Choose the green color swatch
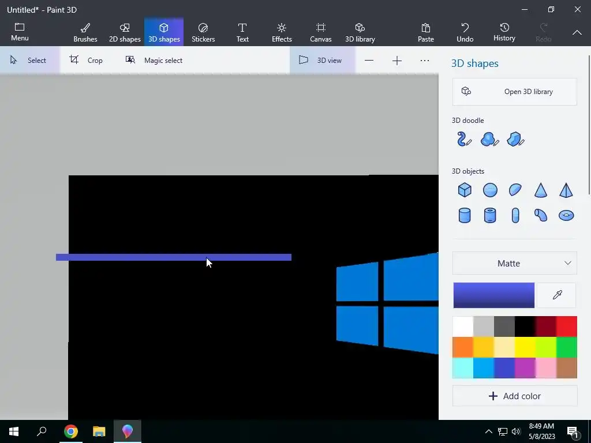The height and width of the screenshot is (443, 591). click(567, 347)
